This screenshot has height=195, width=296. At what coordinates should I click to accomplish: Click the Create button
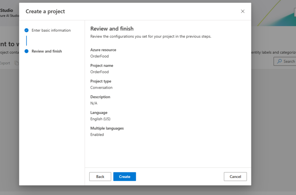click(125, 176)
